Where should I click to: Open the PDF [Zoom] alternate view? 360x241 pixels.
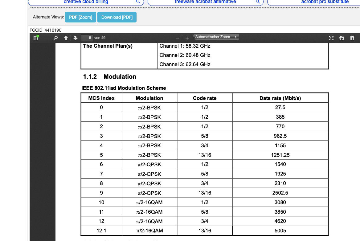click(x=80, y=17)
